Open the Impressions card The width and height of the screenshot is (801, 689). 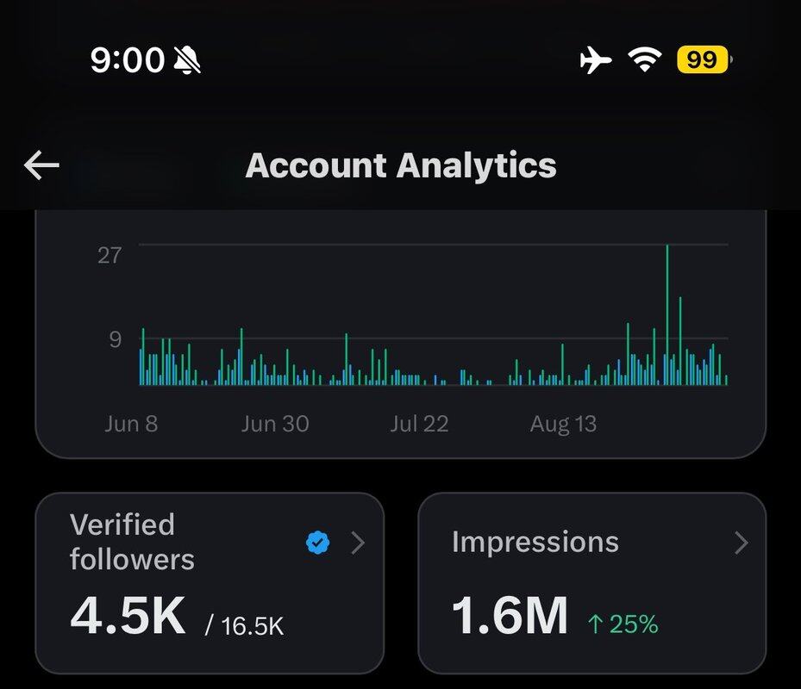592,583
